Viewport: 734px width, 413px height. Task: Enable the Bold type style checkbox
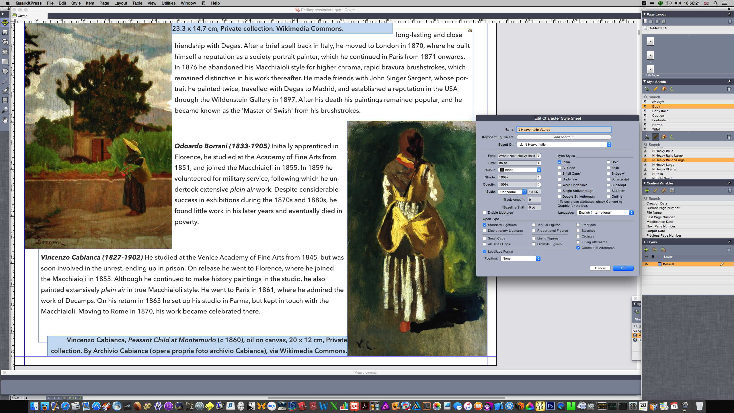[608, 162]
